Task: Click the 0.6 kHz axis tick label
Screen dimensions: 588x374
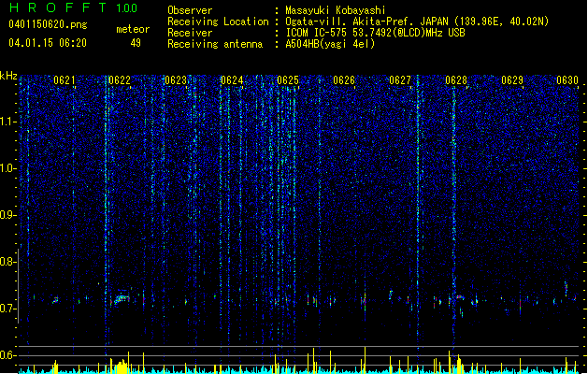Action: point(8,355)
